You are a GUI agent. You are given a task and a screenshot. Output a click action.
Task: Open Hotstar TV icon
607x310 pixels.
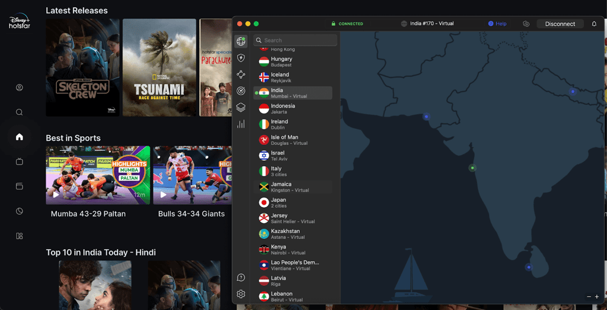point(20,162)
